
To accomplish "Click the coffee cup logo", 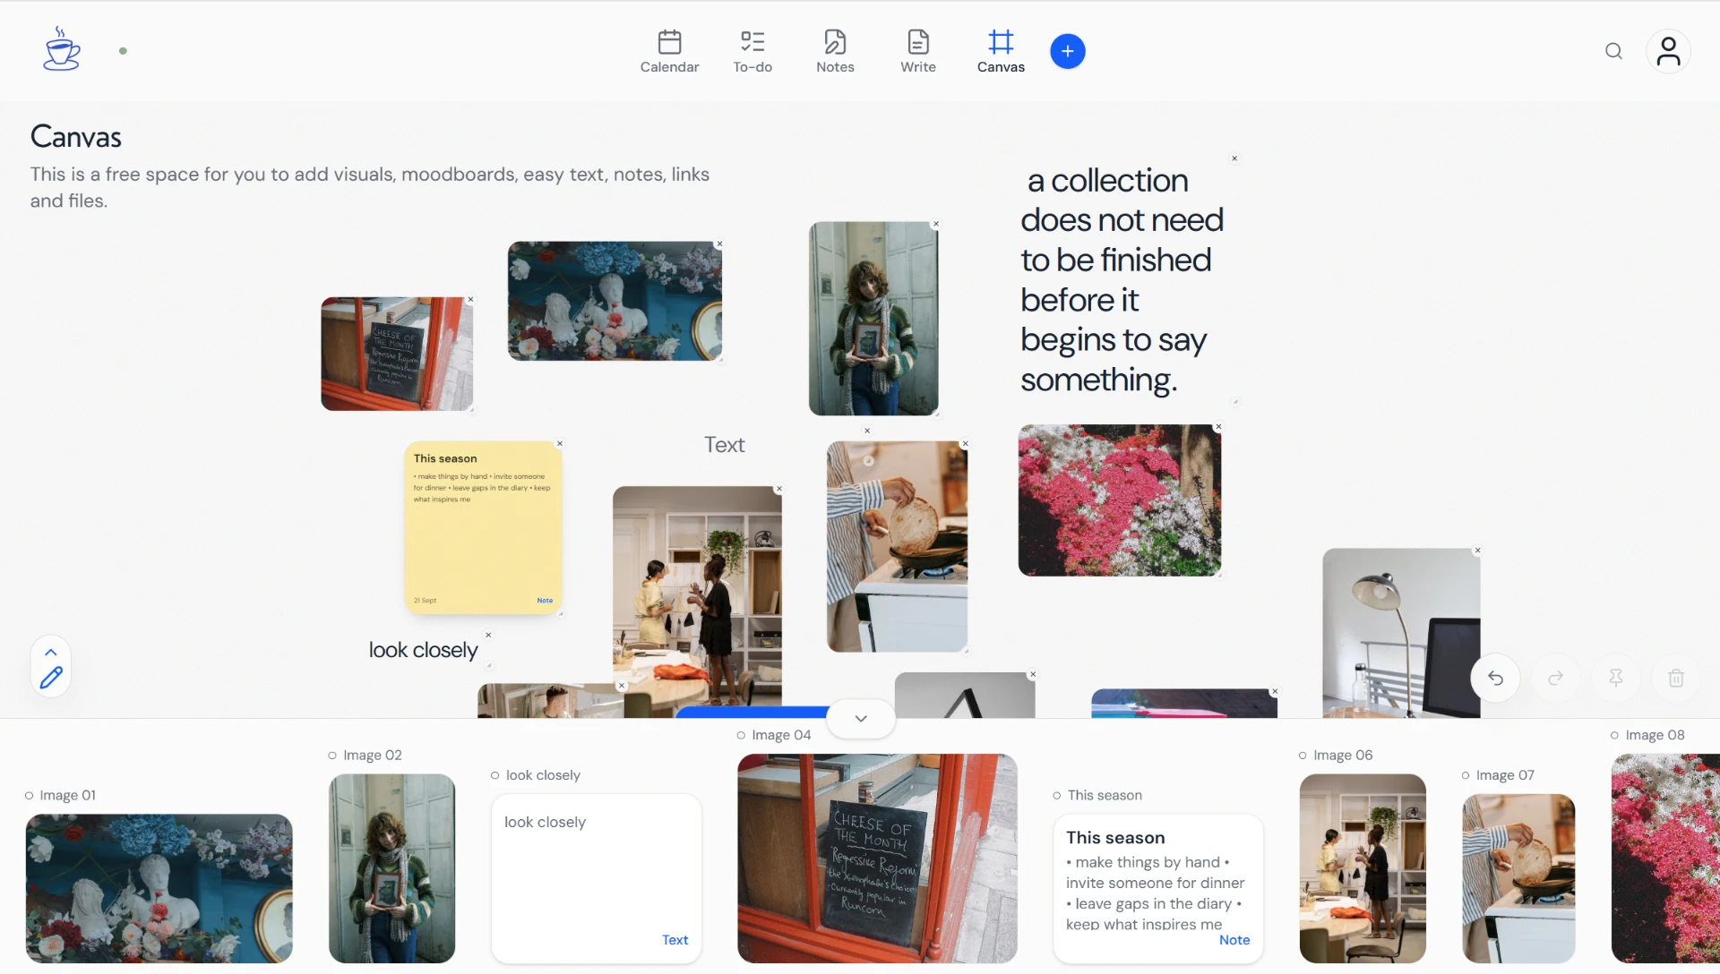I will pyautogui.click(x=62, y=49).
